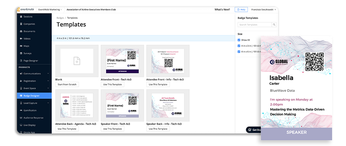The image size is (346, 146).
Task: Click the Page Designer icon
Action: pos(21,61)
